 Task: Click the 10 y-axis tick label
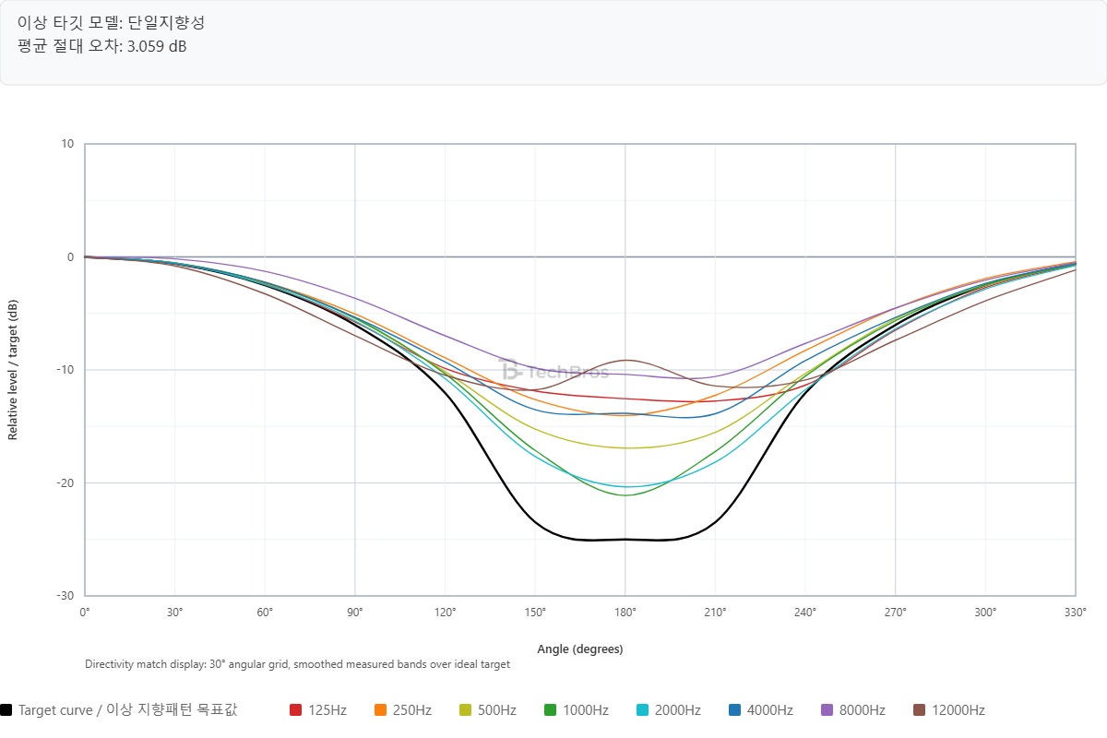click(x=68, y=144)
